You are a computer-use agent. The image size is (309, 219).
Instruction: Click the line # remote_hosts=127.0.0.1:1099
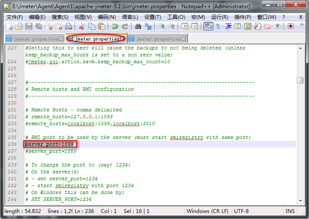click(69, 117)
